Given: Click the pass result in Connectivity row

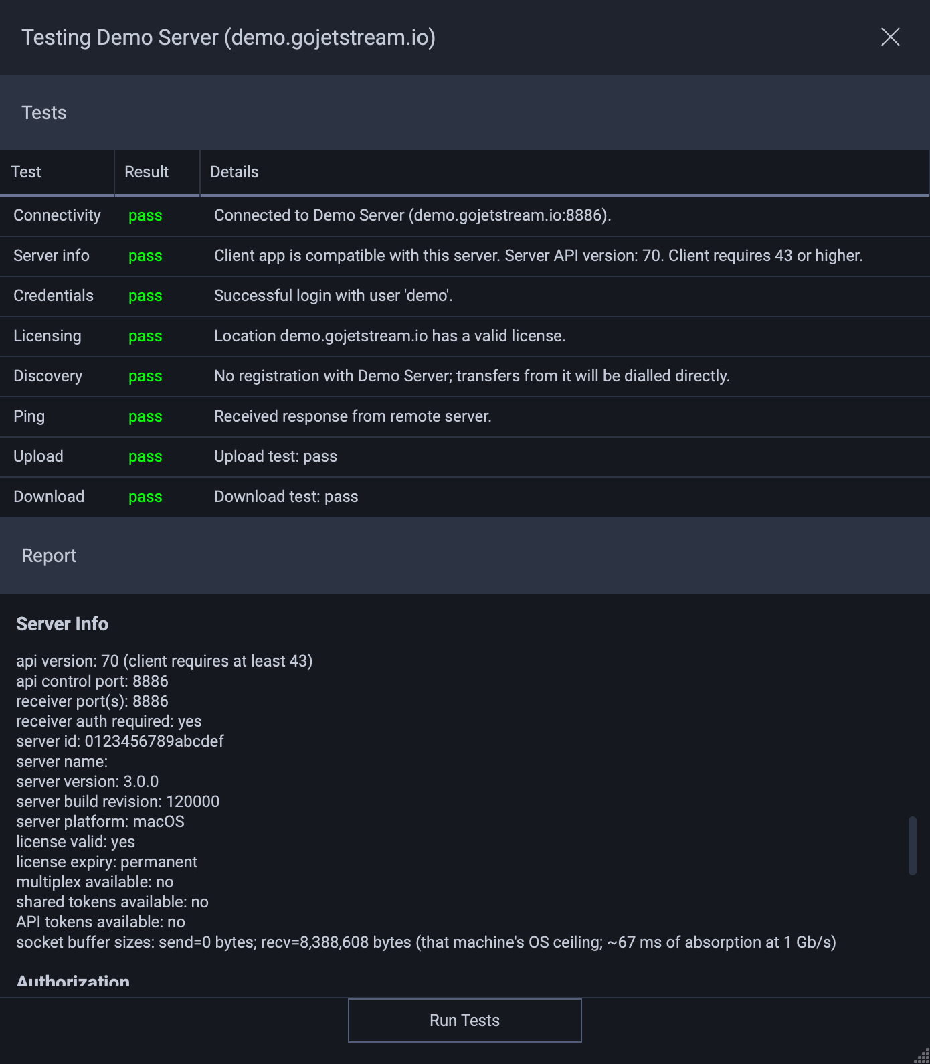Looking at the screenshot, I should tap(145, 215).
